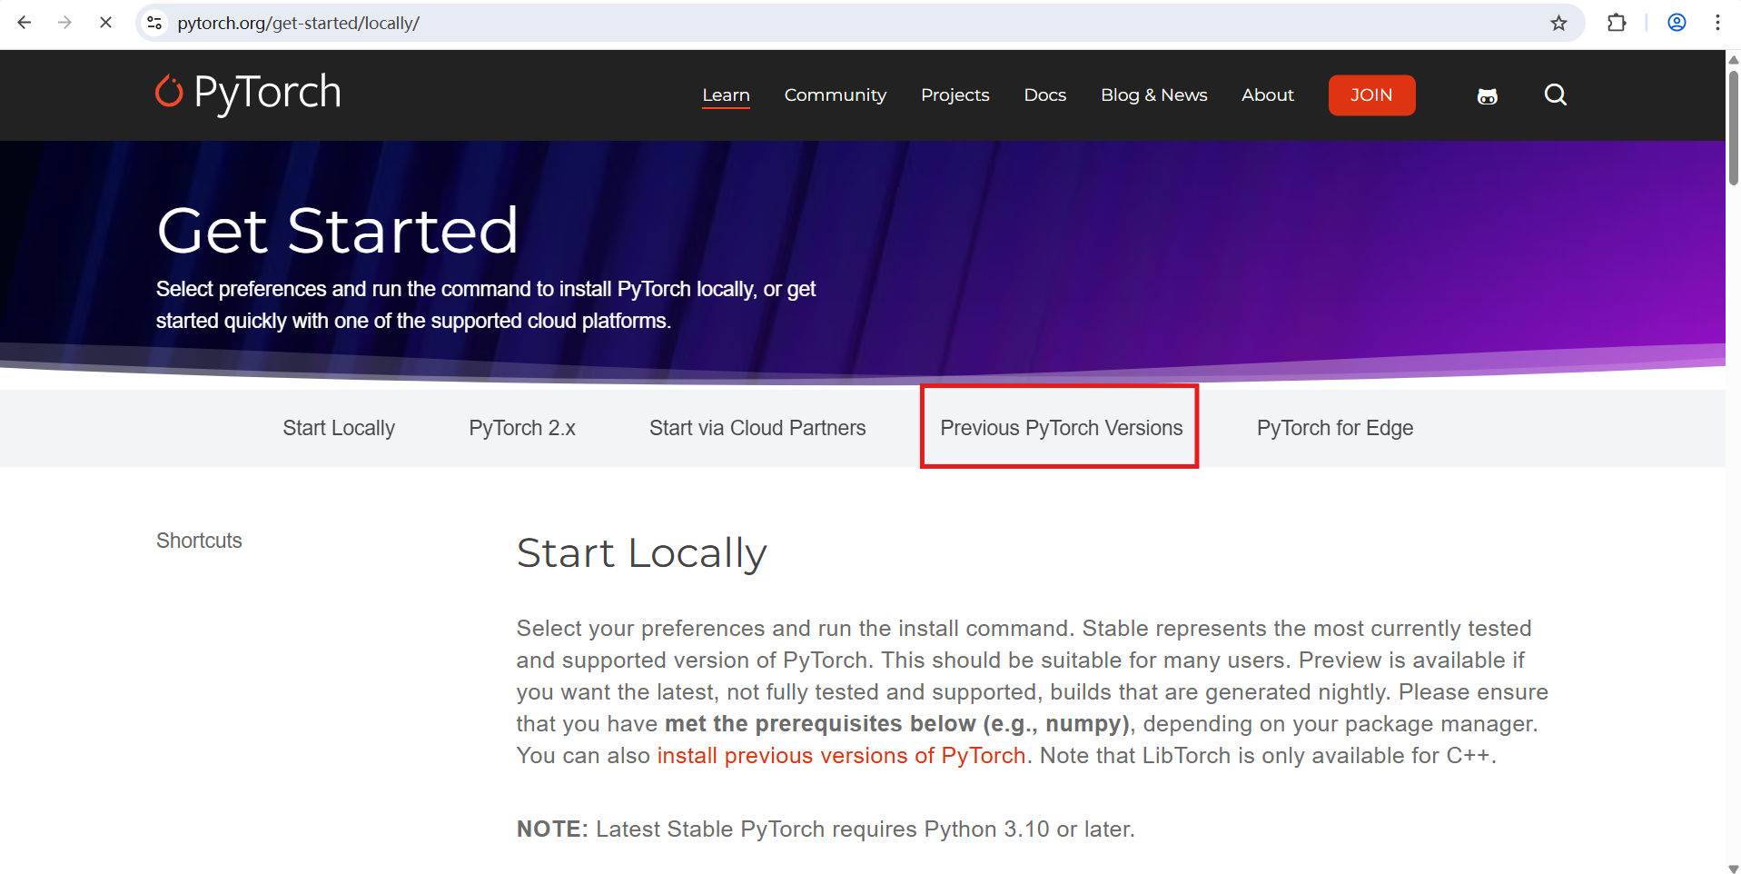Open the Docs menu
Image resolution: width=1741 pixels, height=874 pixels.
(1044, 95)
